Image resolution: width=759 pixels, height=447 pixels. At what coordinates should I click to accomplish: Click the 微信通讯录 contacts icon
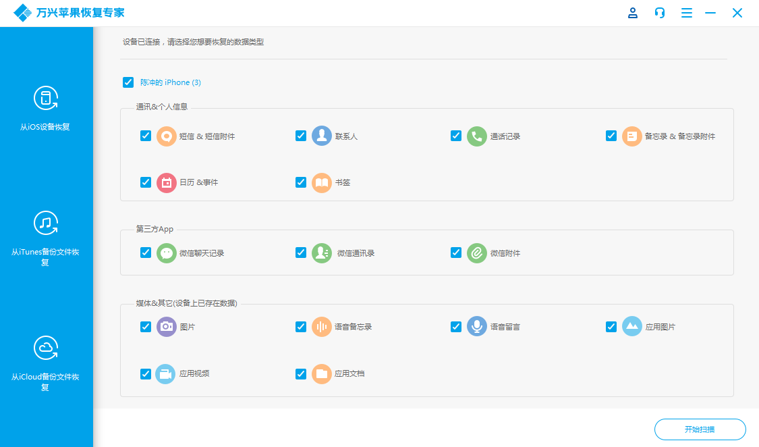coord(322,253)
